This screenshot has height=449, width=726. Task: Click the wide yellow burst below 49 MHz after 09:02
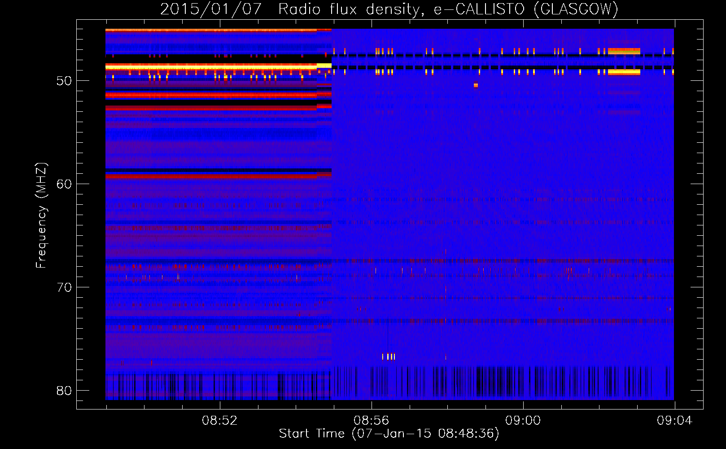tap(624, 72)
